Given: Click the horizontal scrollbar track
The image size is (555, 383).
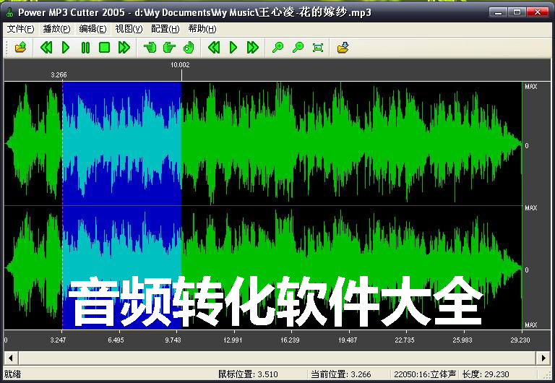Looking at the screenshot, I should [277, 358].
